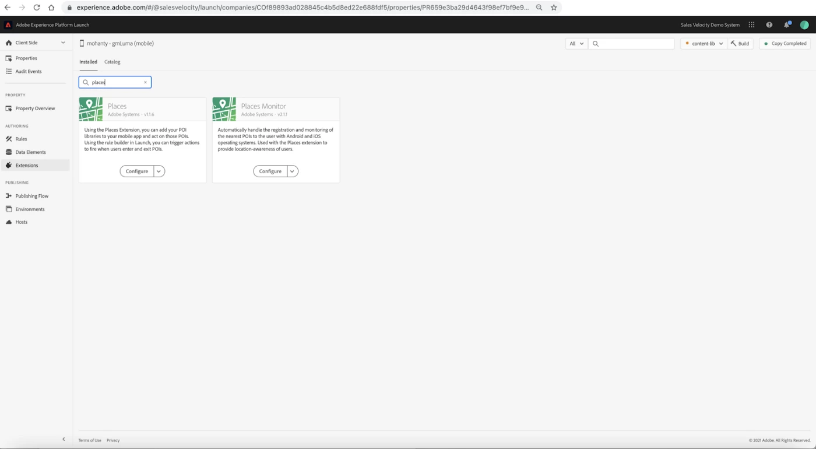This screenshot has height=449, width=816.
Task: Click the Audit Events list icon
Action: click(x=9, y=71)
